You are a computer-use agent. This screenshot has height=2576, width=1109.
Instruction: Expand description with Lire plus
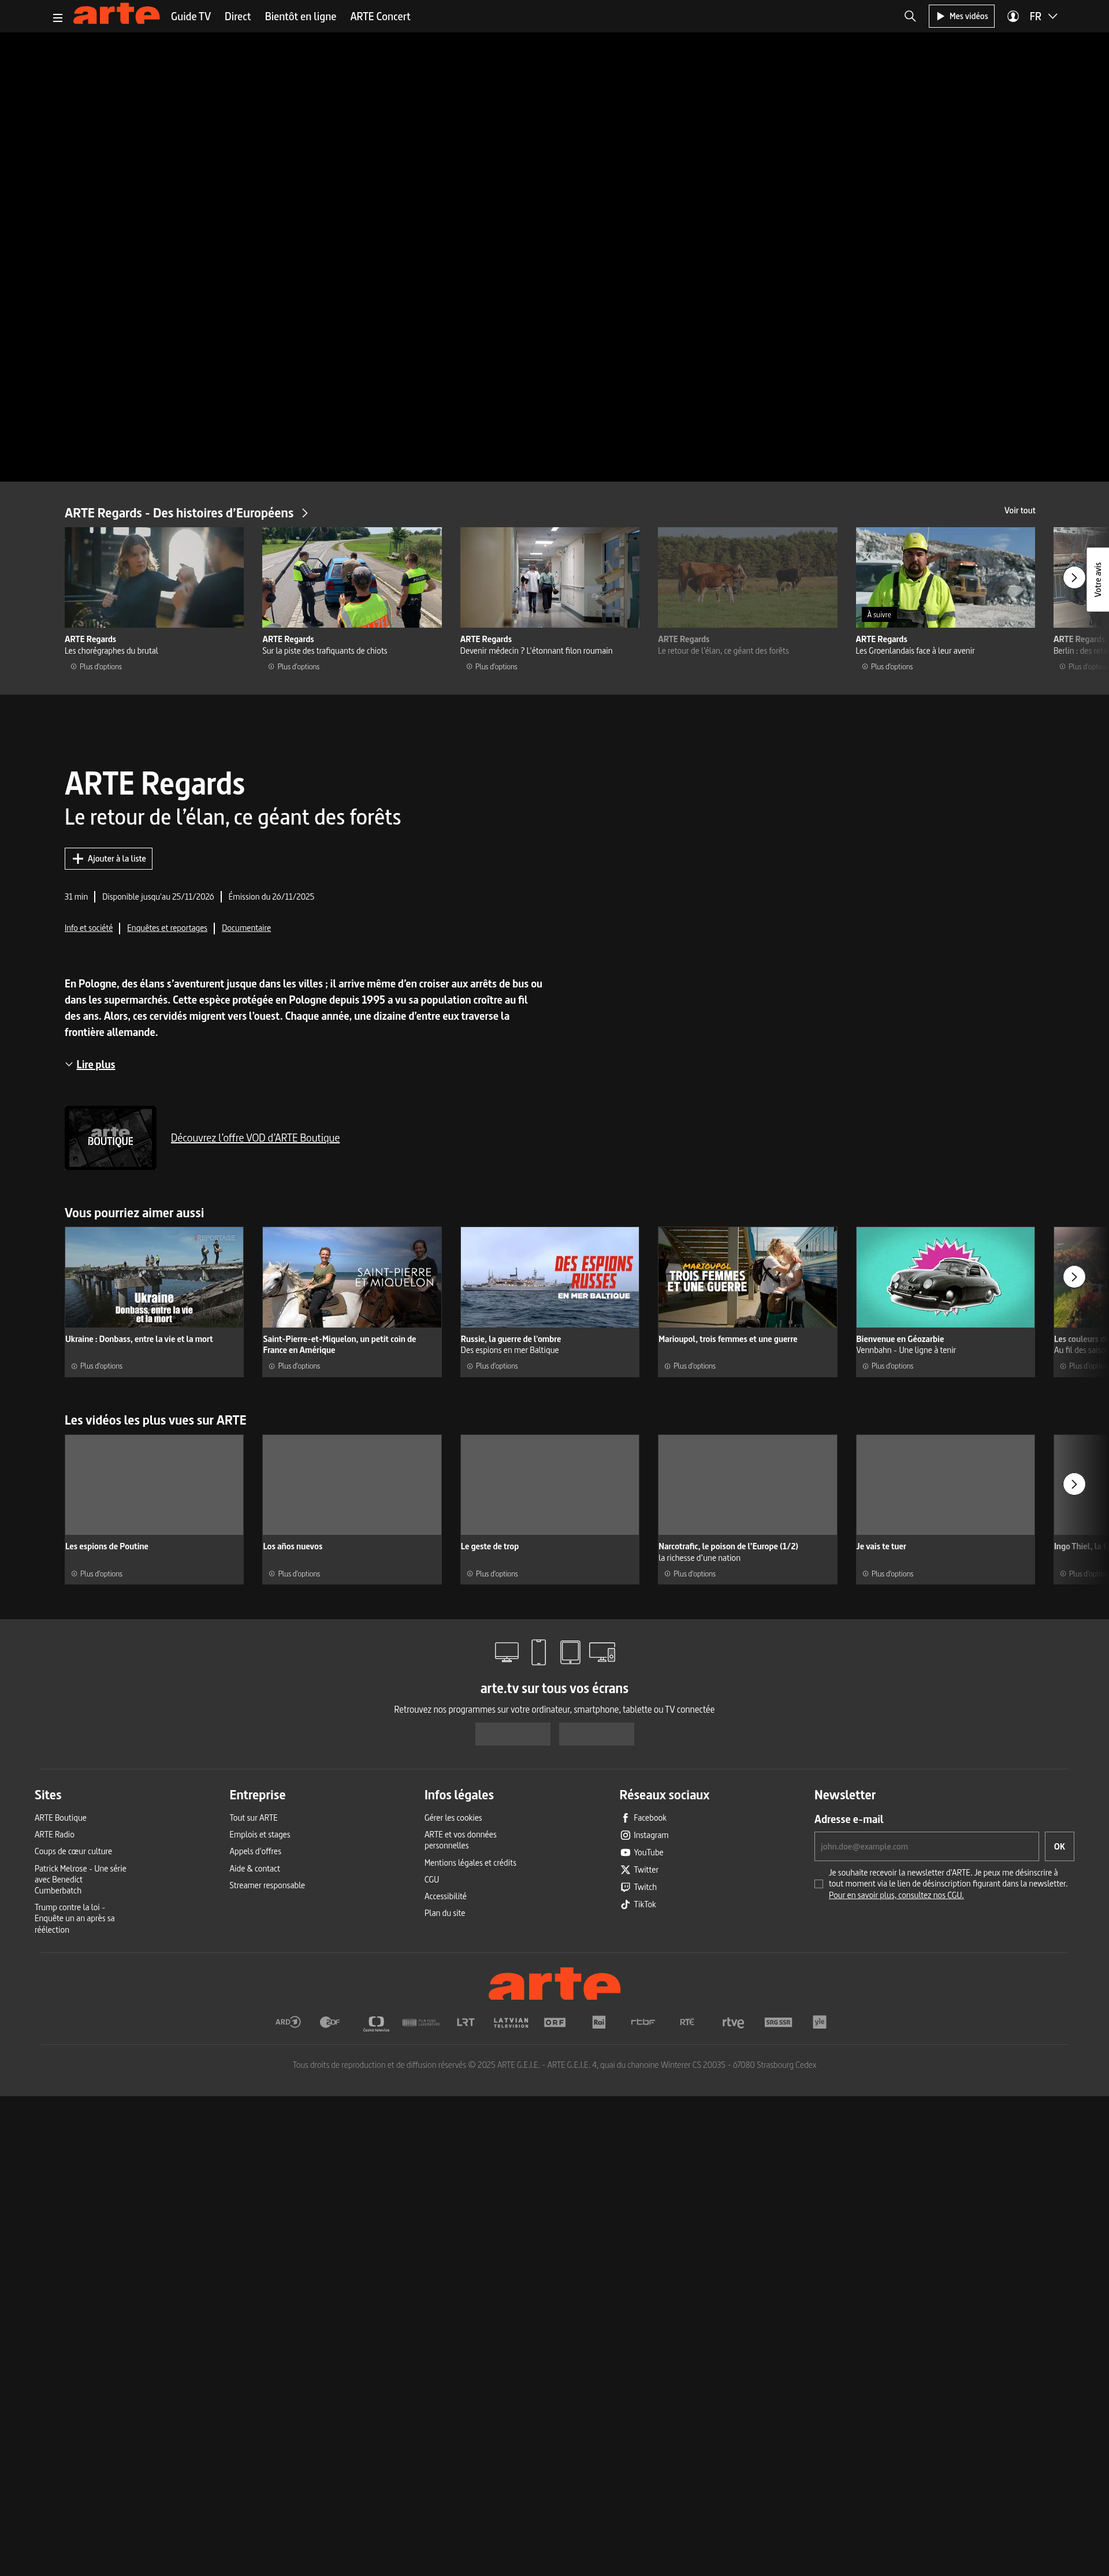95,1064
